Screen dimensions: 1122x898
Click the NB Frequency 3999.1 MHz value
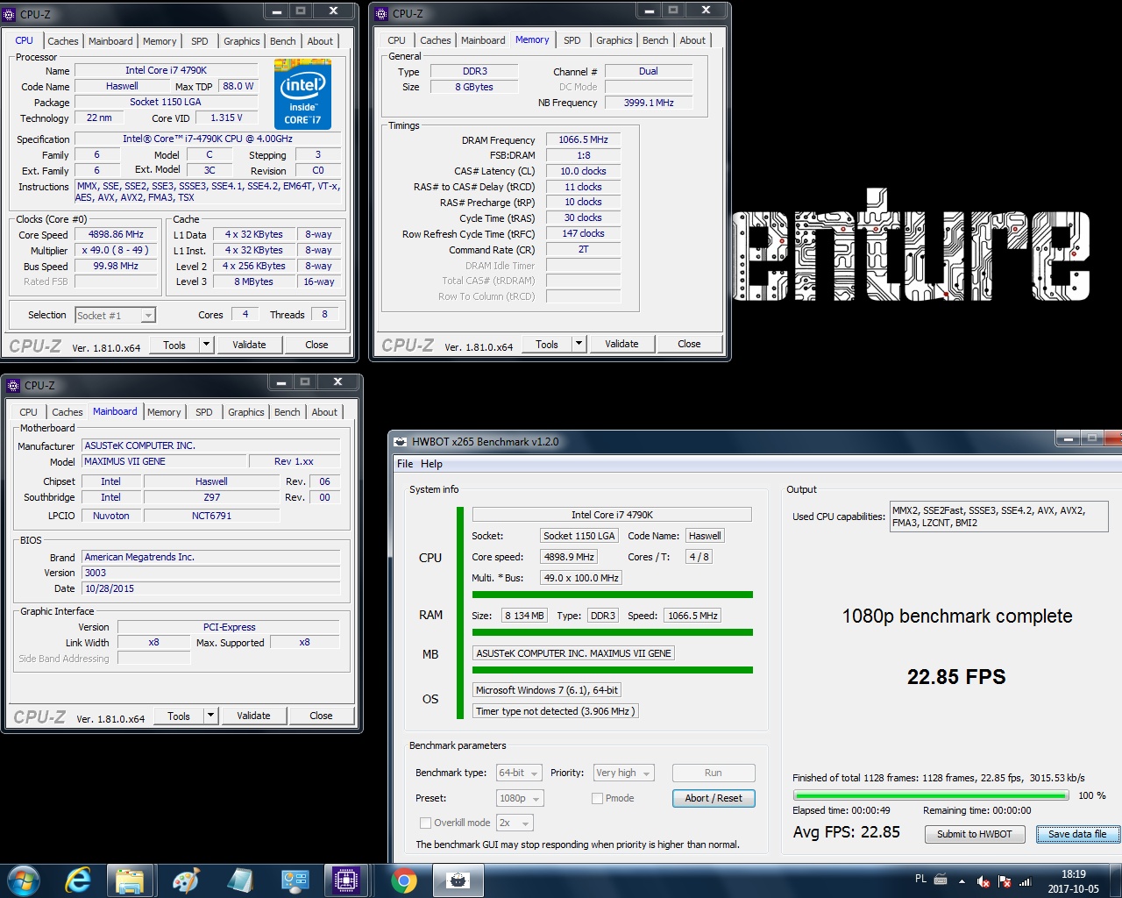click(649, 103)
